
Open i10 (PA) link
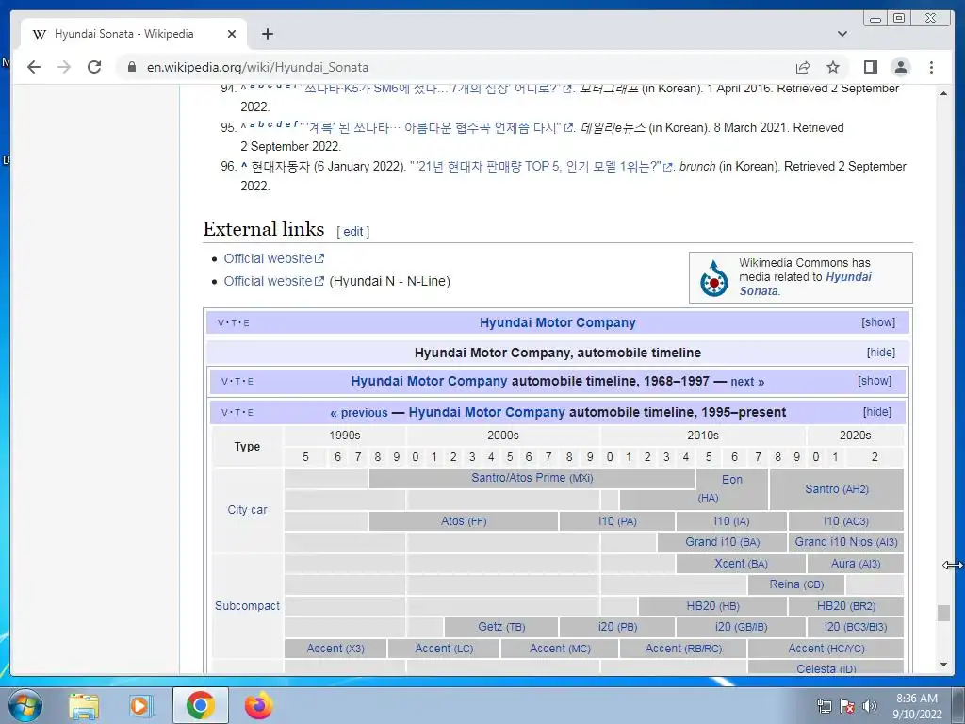point(617,520)
